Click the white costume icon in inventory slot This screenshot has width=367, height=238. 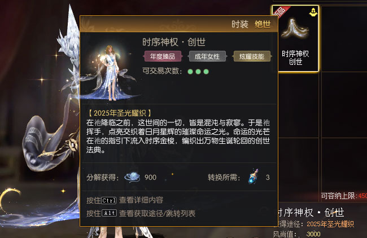295,29
